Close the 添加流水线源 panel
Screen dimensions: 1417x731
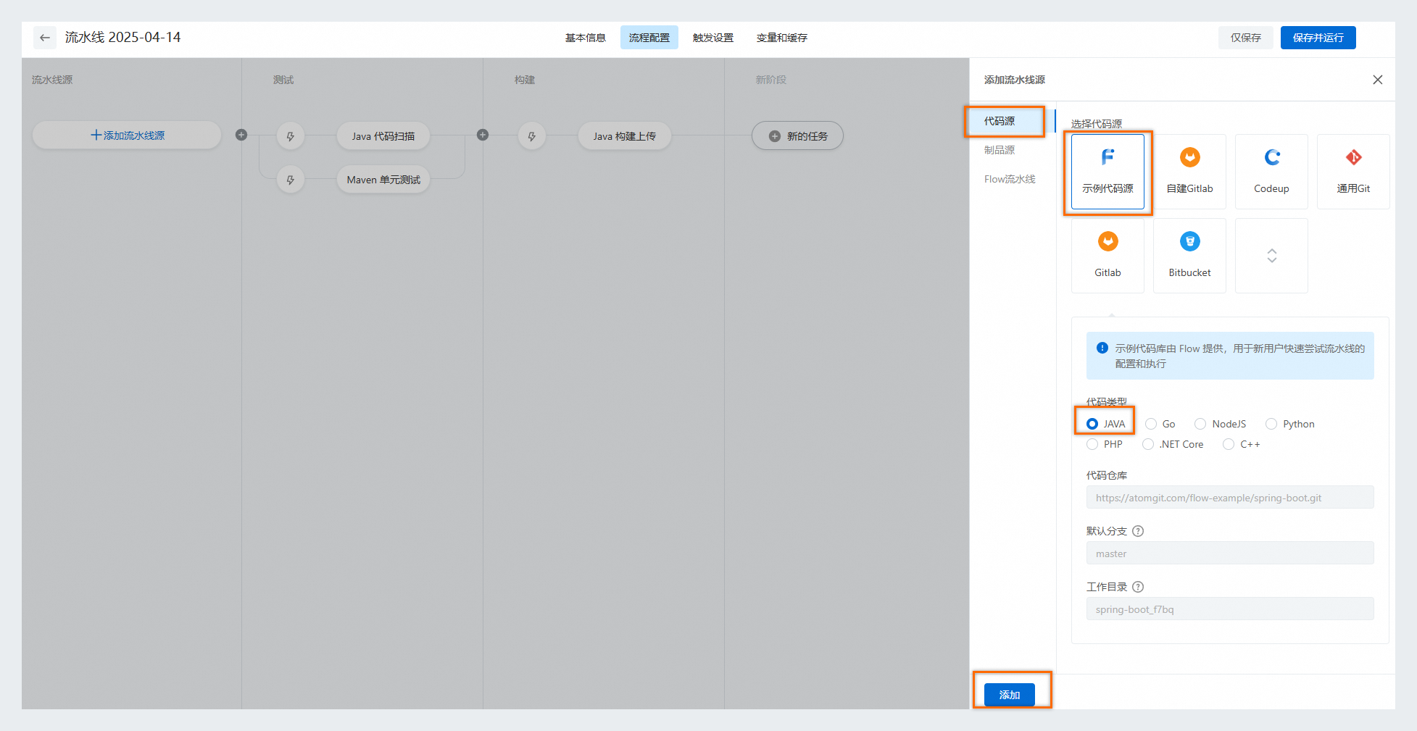(x=1377, y=80)
